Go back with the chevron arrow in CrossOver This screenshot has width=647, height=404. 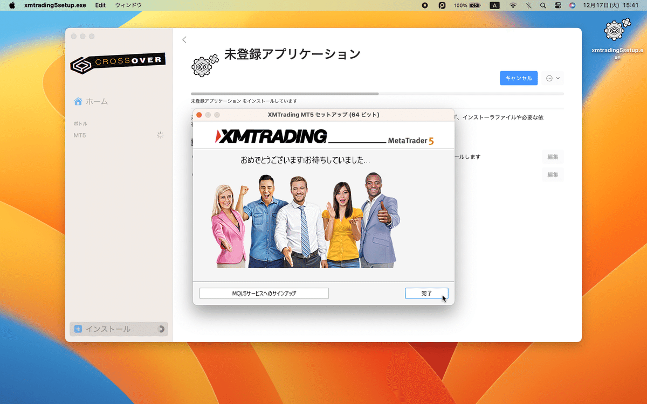pos(184,40)
